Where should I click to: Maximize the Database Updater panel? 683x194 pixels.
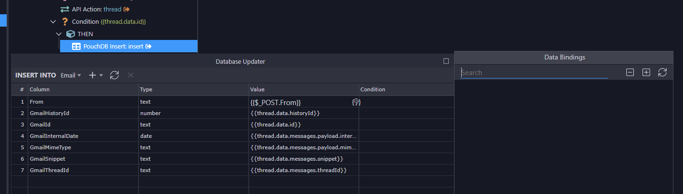446,61
